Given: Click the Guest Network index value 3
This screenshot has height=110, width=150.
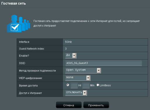Looking at the screenshot, I should [x=66, y=49].
